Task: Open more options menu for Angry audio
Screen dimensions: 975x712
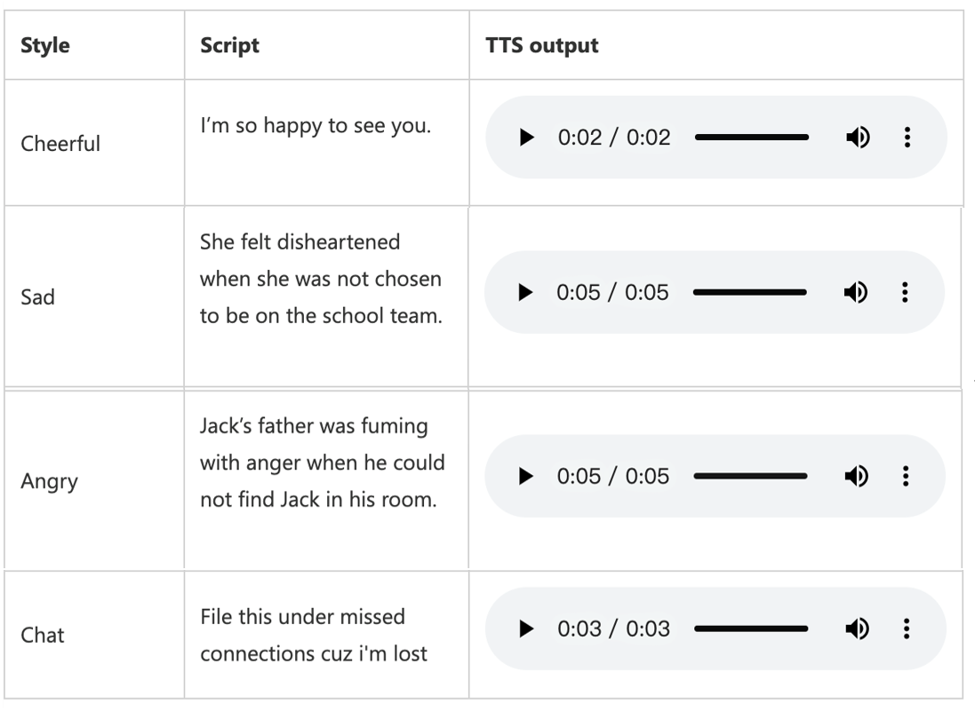Action: [x=906, y=476]
